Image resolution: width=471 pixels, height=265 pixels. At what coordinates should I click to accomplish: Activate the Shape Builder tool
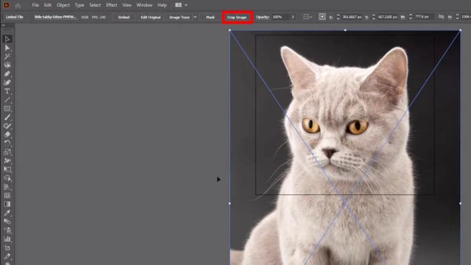(7, 178)
